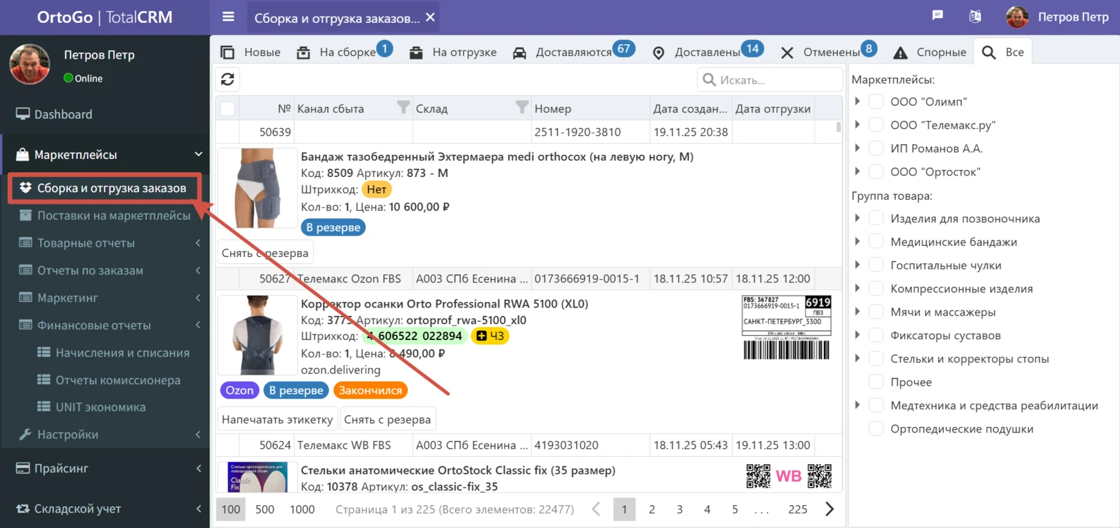Click the language translate icon in header
Screen dimensions: 1120x528
coord(975,17)
